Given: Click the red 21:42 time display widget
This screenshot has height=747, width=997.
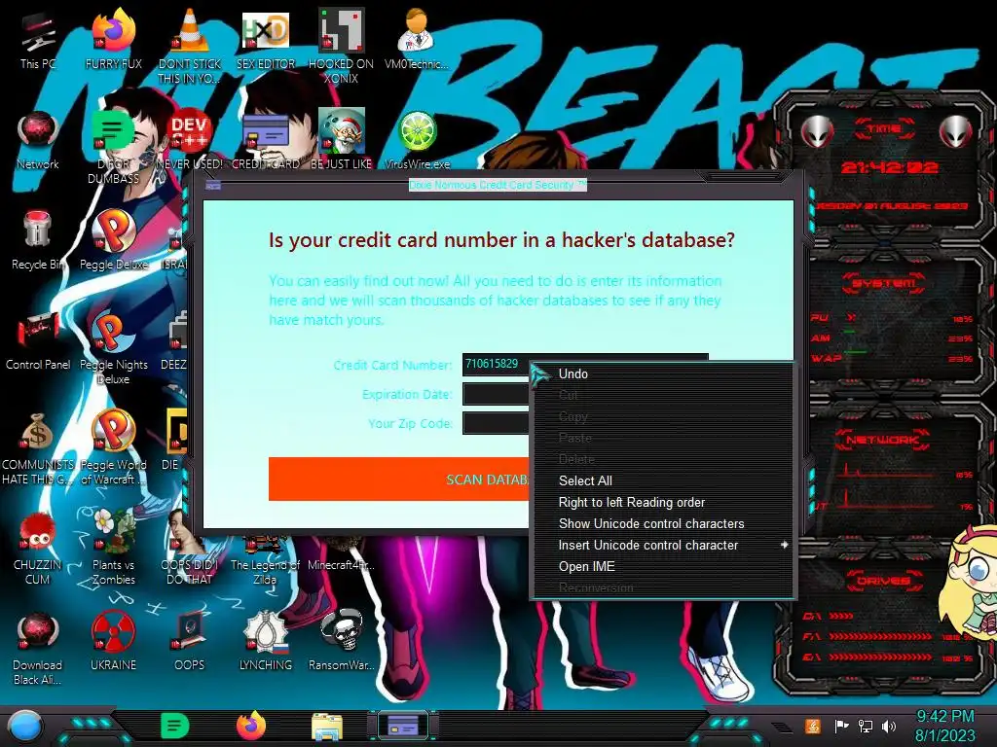Looking at the screenshot, I should 889,167.
